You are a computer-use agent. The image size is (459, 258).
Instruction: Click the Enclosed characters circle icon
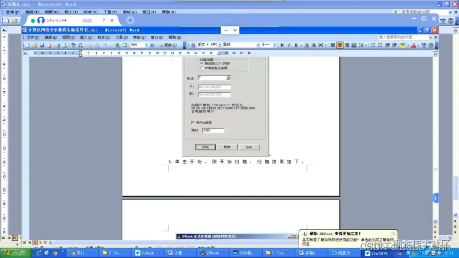pos(431,45)
